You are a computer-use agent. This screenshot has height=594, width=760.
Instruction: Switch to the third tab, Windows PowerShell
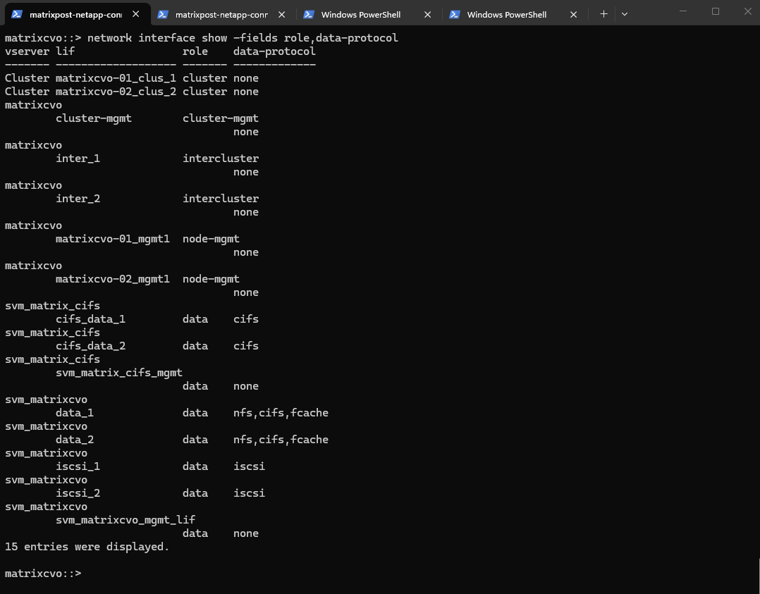click(x=360, y=14)
